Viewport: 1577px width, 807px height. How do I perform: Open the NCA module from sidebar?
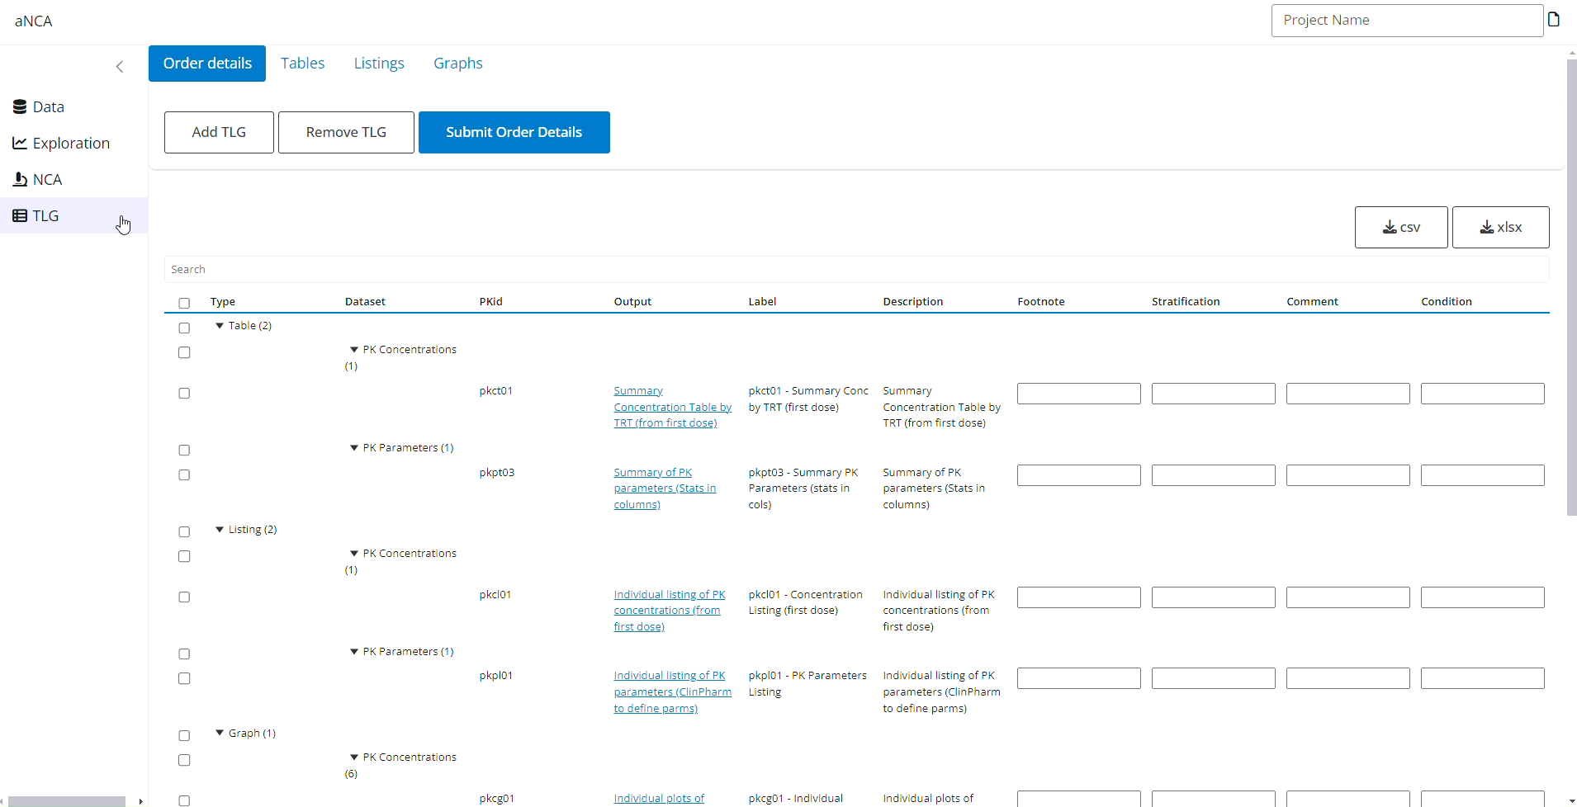coord(47,179)
